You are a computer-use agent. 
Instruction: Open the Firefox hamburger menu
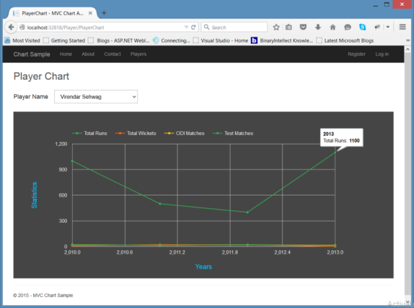403,27
